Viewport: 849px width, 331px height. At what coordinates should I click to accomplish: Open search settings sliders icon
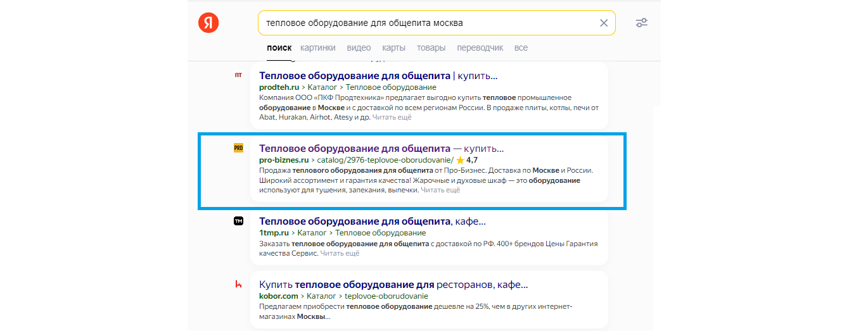pyautogui.click(x=642, y=23)
